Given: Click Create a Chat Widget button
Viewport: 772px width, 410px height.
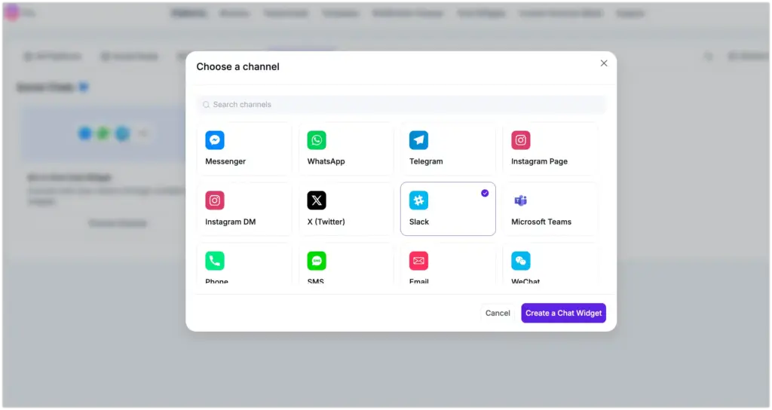Looking at the screenshot, I should click(x=563, y=313).
